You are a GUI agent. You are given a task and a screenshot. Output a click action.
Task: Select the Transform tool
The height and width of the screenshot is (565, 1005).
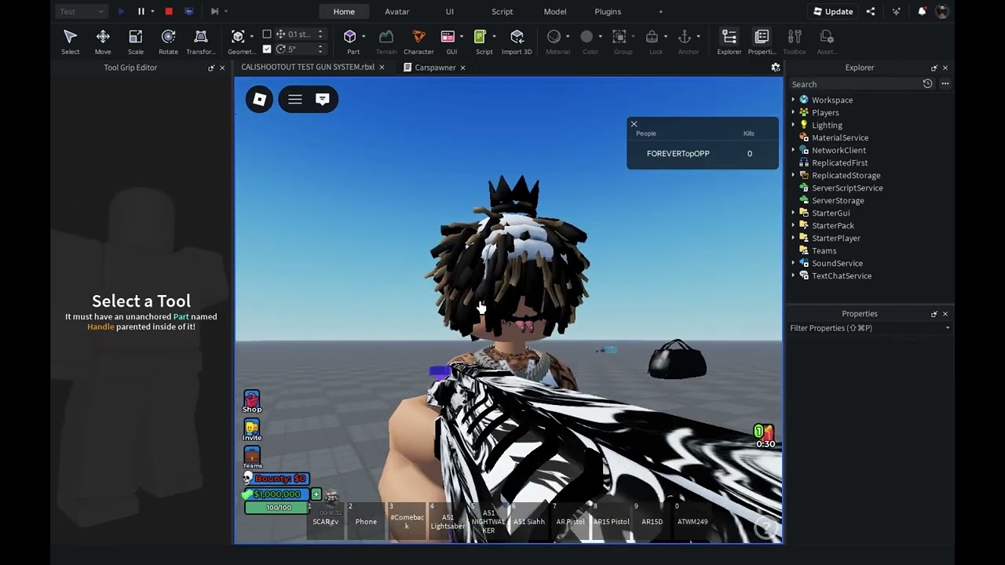pos(201,42)
